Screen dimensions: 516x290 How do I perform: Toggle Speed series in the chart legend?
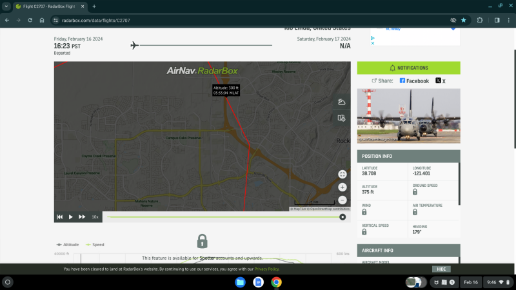click(x=95, y=245)
